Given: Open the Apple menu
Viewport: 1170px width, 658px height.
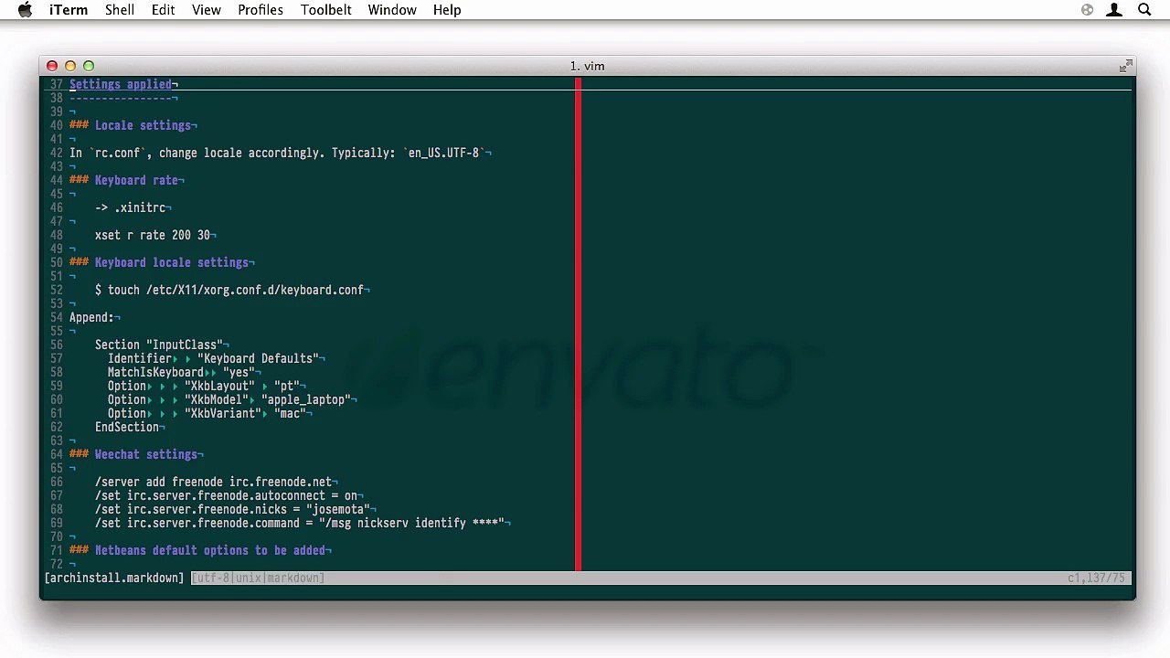Looking at the screenshot, I should (x=26, y=10).
